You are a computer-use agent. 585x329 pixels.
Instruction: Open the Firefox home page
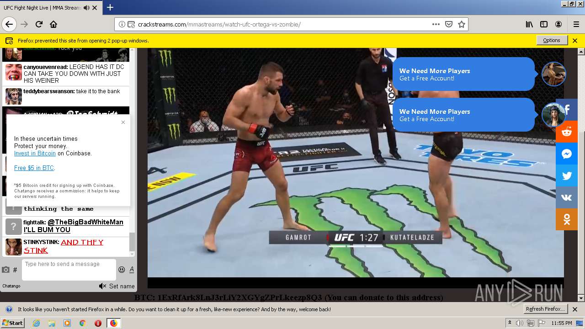point(53,24)
